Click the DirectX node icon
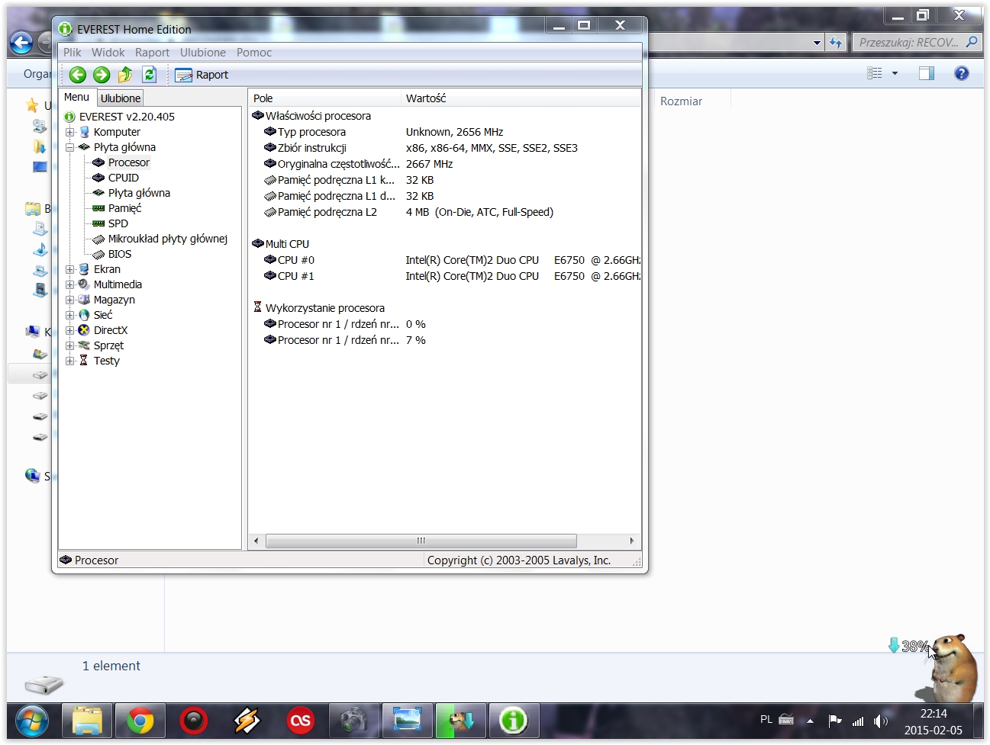The image size is (990, 745). click(84, 330)
